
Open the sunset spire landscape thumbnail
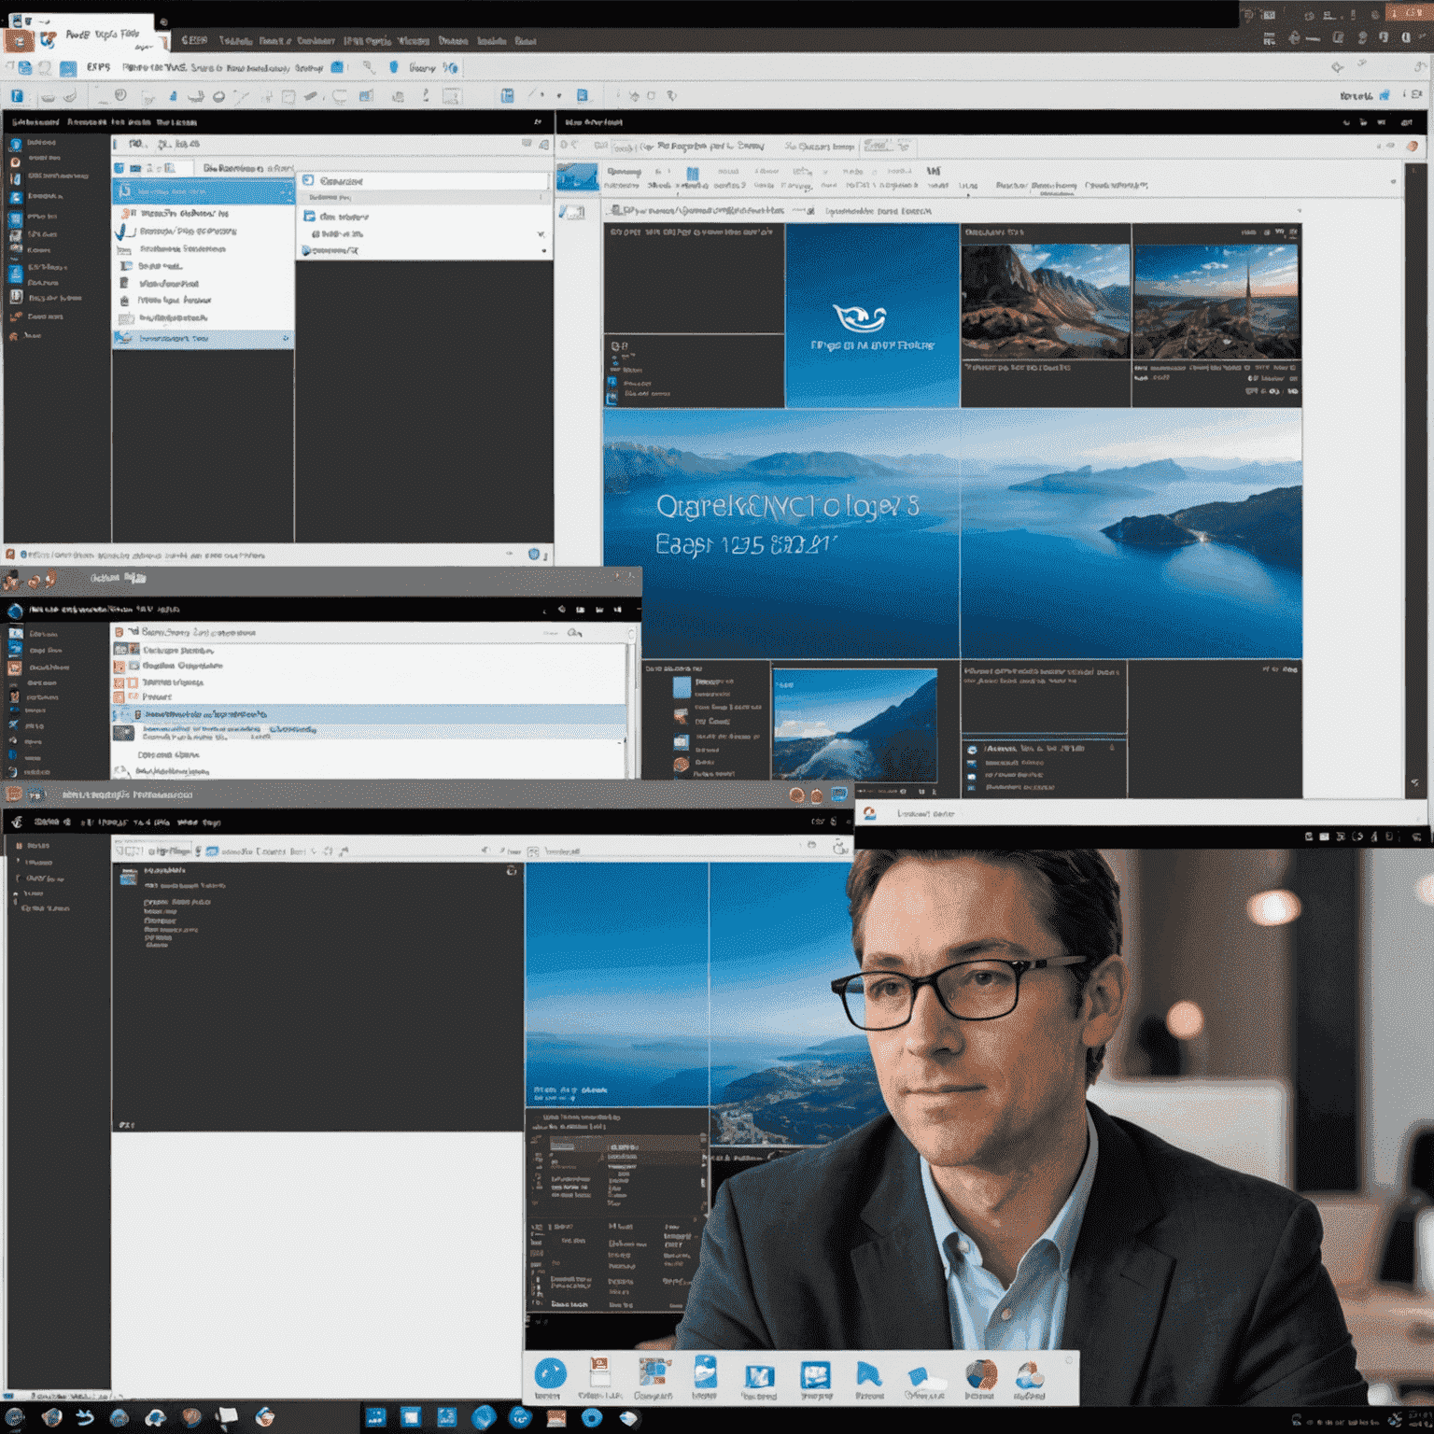click(x=1216, y=302)
